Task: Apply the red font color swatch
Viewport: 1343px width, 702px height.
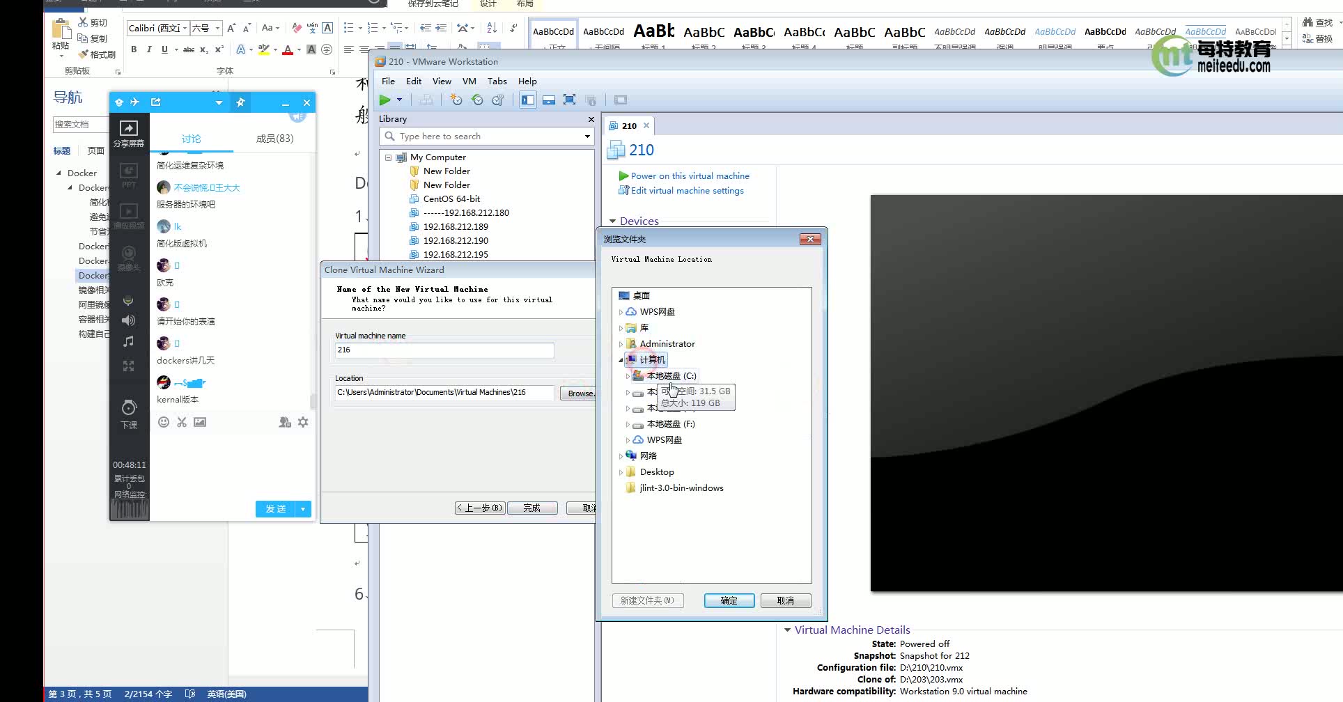Action: [288, 49]
